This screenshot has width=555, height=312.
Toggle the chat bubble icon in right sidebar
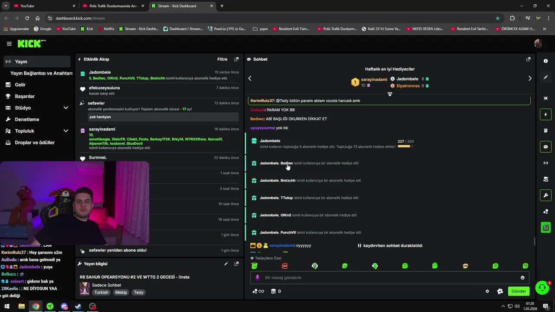click(x=545, y=147)
